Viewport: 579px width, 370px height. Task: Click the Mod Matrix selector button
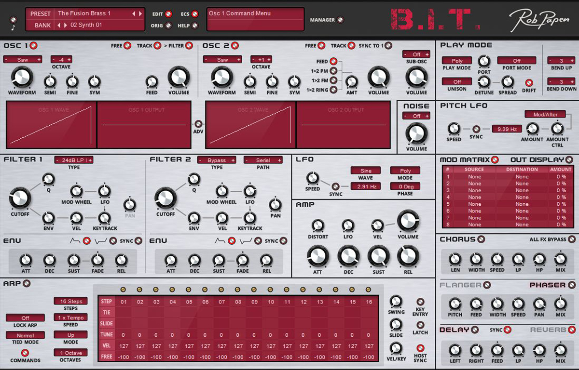coord(495,160)
